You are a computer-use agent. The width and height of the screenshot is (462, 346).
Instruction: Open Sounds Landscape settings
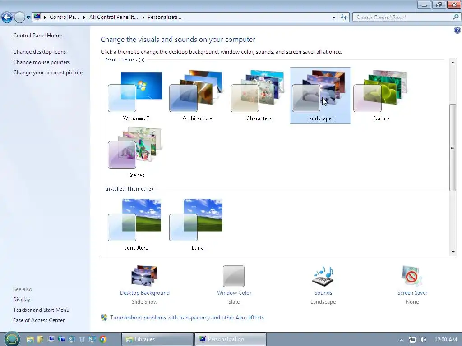[x=323, y=285]
